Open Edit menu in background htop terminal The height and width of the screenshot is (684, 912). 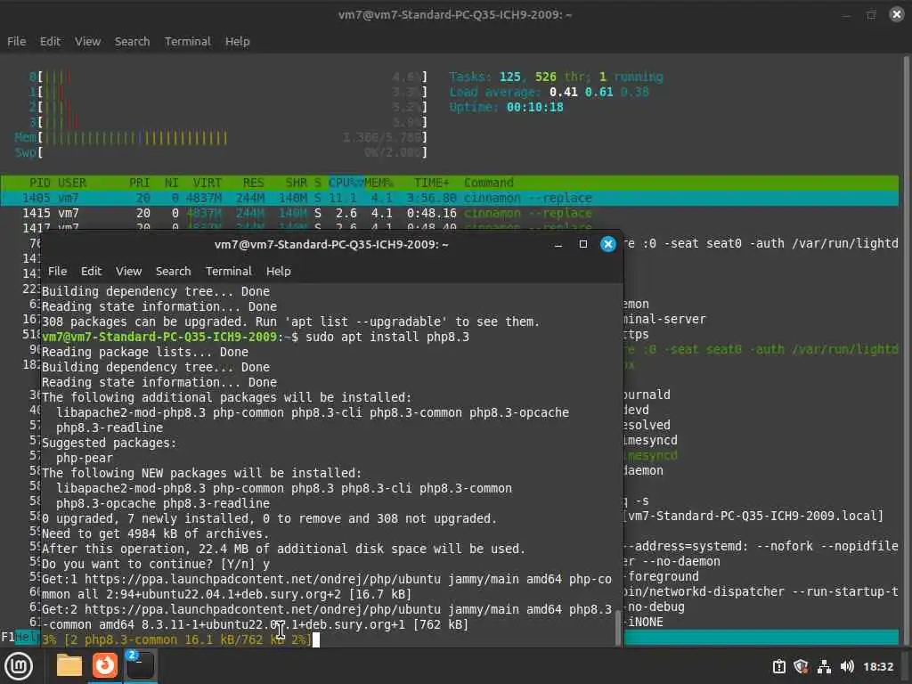pyautogui.click(x=50, y=41)
